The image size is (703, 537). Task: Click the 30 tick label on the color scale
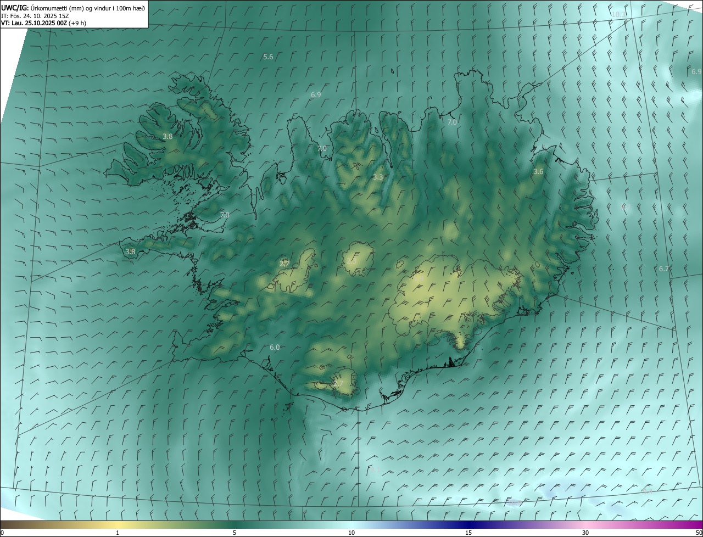[585, 533]
